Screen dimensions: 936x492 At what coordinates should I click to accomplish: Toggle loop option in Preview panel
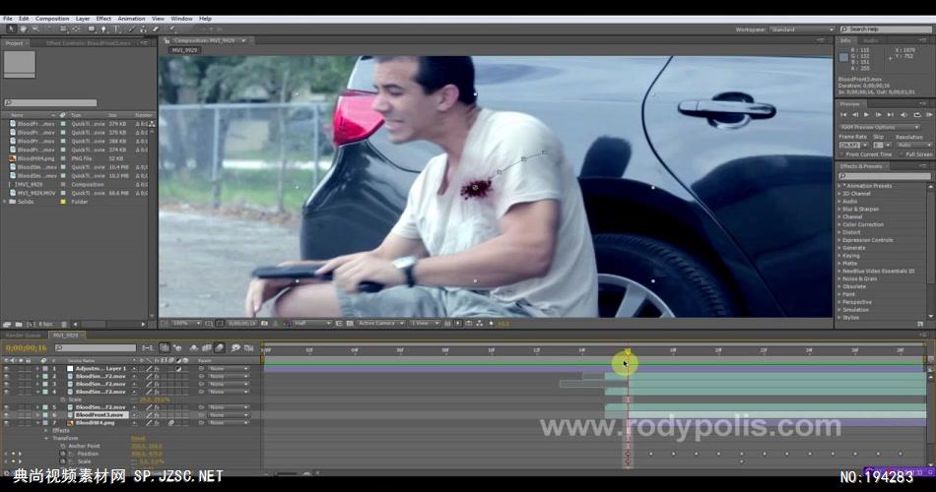tap(917, 114)
